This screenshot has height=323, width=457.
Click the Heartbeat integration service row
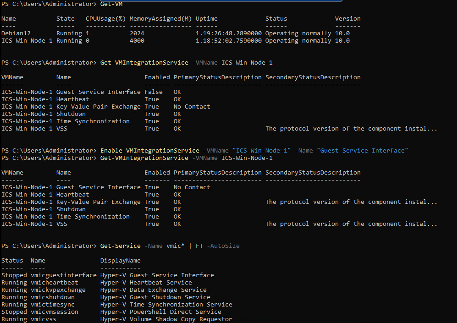coord(72,99)
